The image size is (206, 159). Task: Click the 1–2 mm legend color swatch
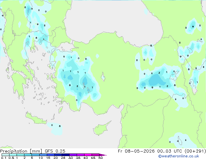(20, 155)
